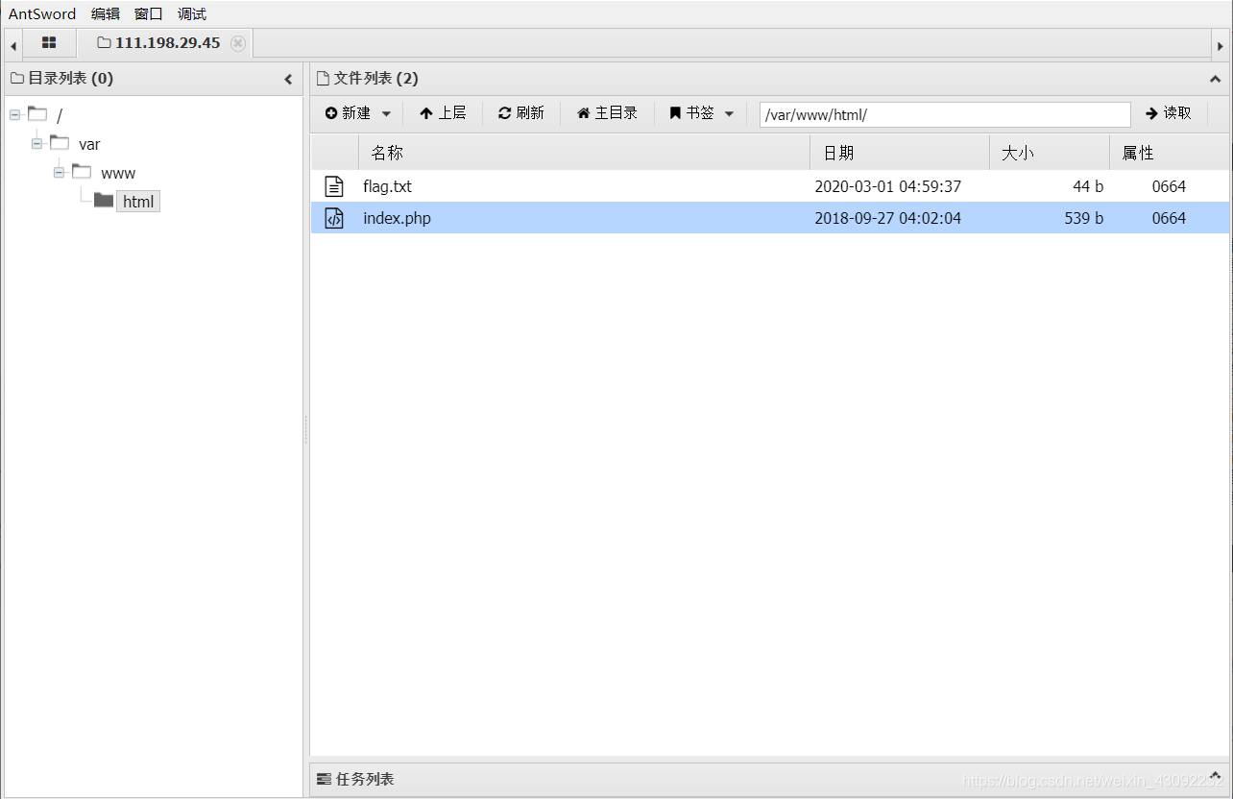1233x799 pixels.
Task: Collapse the var tree node
Action: pos(37,144)
